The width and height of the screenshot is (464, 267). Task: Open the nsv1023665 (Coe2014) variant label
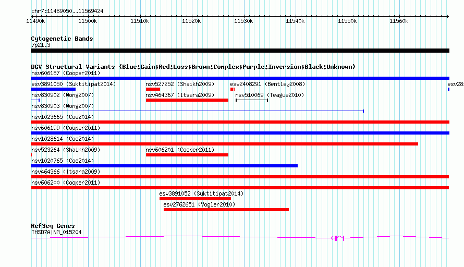click(x=63, y=117)
